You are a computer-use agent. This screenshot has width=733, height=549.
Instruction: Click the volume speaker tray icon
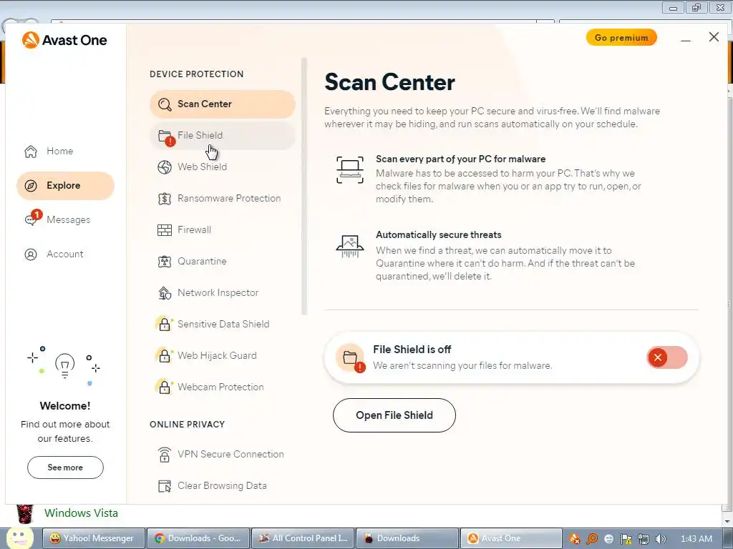(661, 539)
